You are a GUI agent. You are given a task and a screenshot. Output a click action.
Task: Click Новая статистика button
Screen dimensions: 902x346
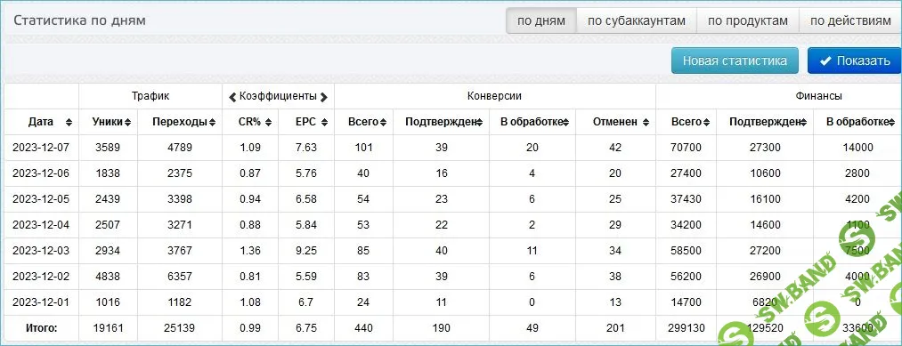point(735,60)
